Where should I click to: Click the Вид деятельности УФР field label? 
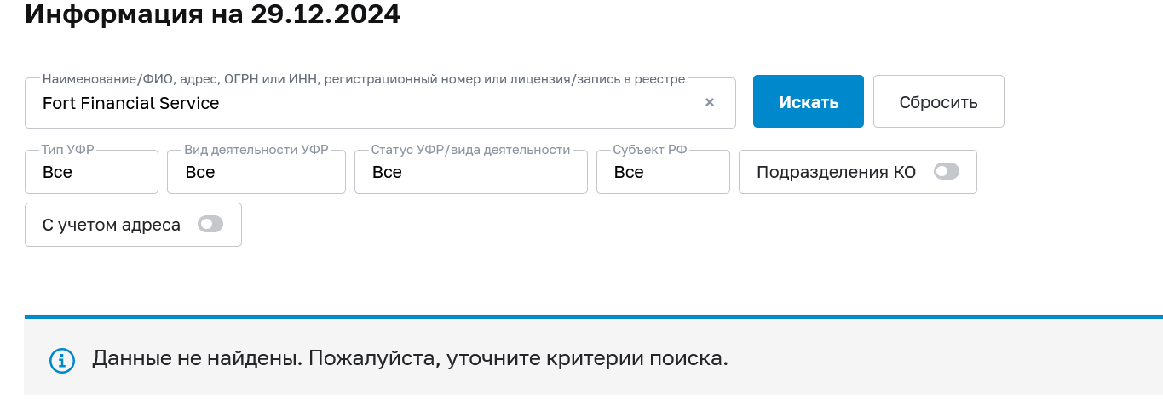click(256, 150)
